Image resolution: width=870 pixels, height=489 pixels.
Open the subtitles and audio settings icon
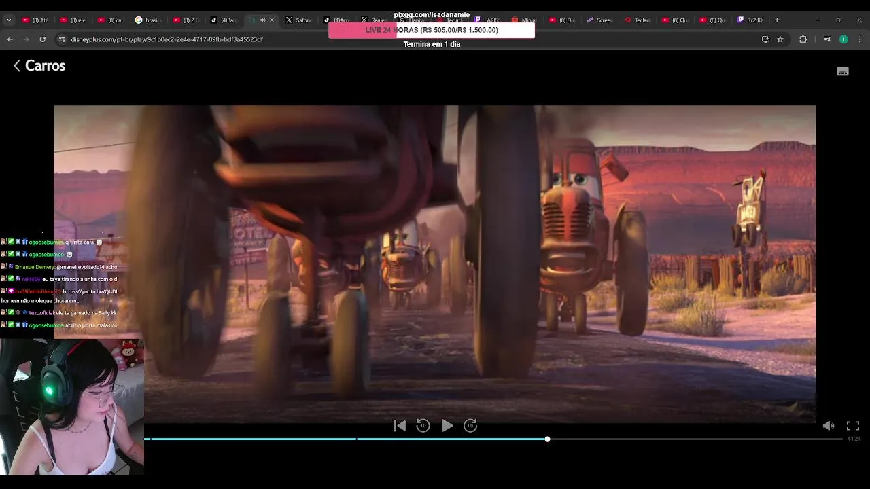[843, 71]
